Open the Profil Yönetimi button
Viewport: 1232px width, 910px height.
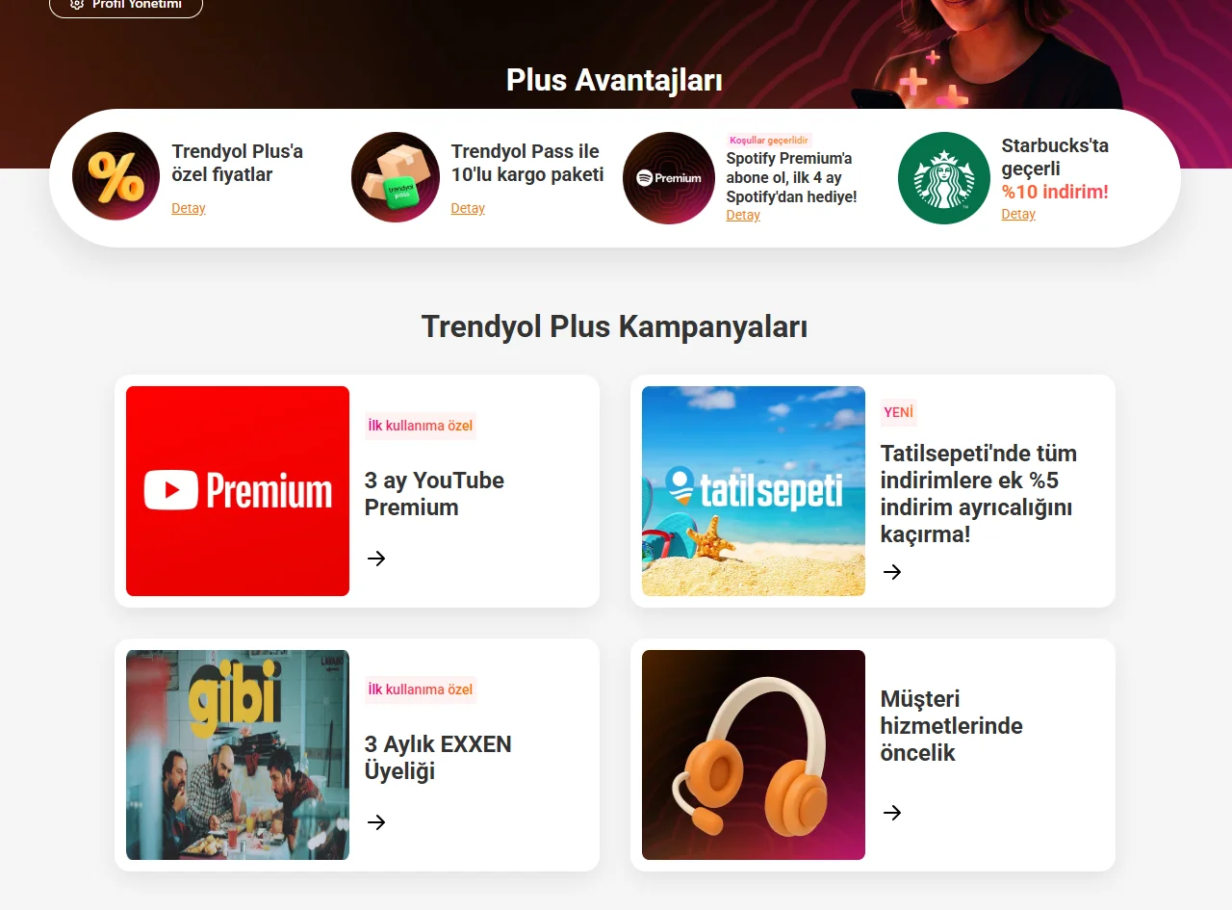tap(126, 5)
